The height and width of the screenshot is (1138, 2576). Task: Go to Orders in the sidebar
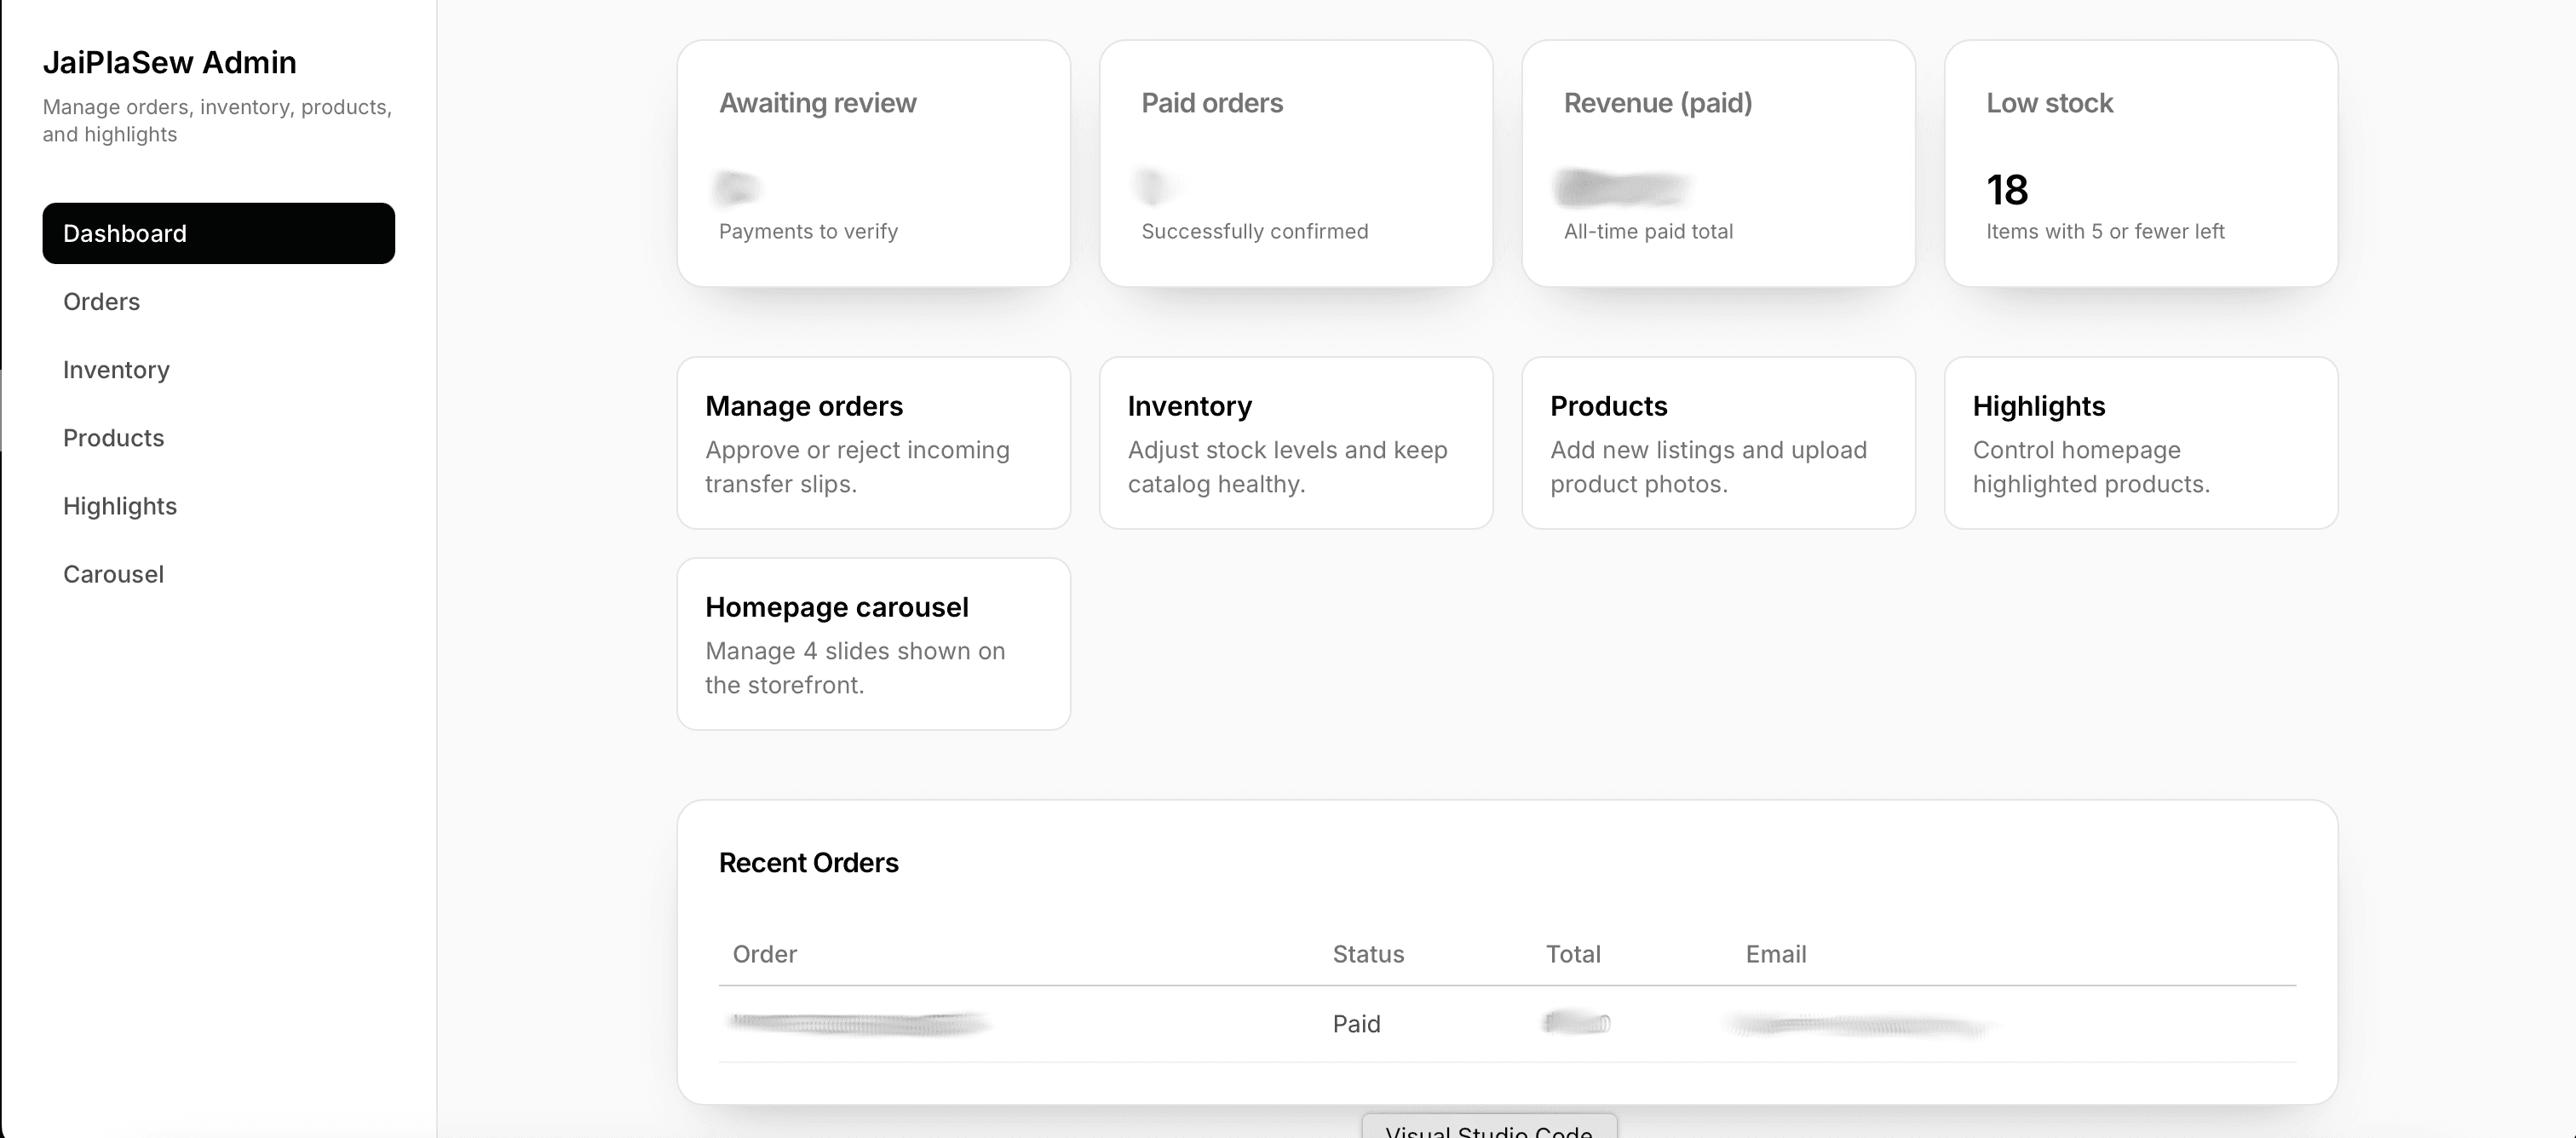point(218,301)
